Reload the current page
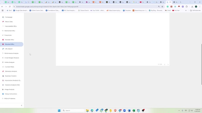The image size is (202, 113). pos(10,6)
